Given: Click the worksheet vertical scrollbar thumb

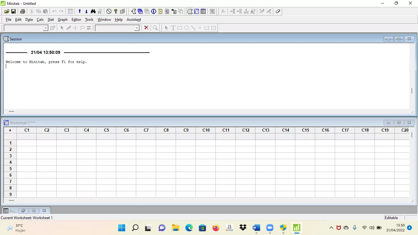Looking at the screenshot, I should 412,135.
